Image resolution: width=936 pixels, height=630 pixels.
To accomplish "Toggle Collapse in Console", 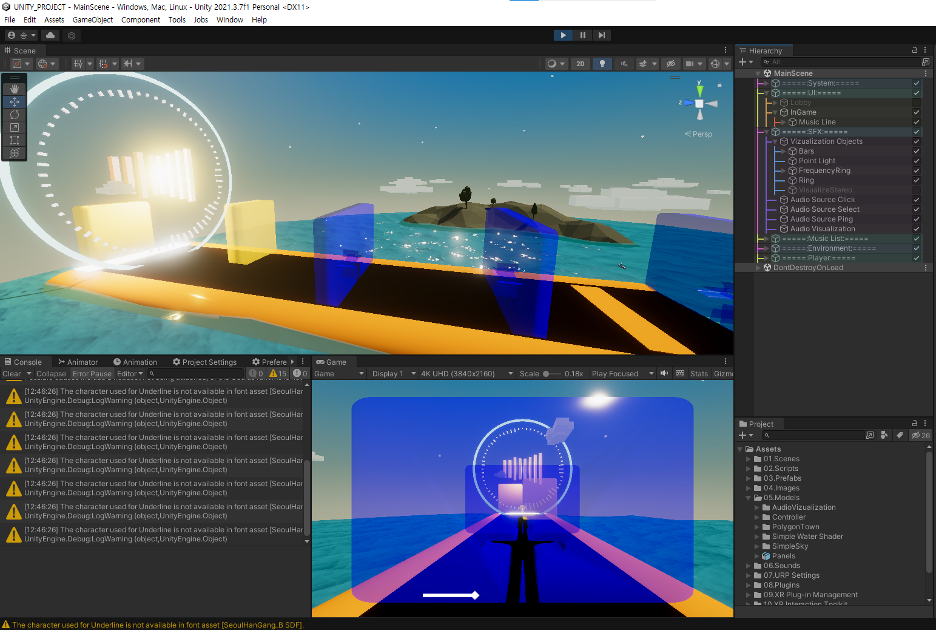I will [51, 374].
